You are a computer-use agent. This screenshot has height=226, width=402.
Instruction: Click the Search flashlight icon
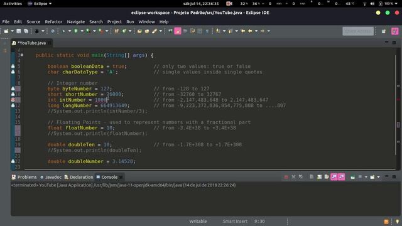[155, 31]
